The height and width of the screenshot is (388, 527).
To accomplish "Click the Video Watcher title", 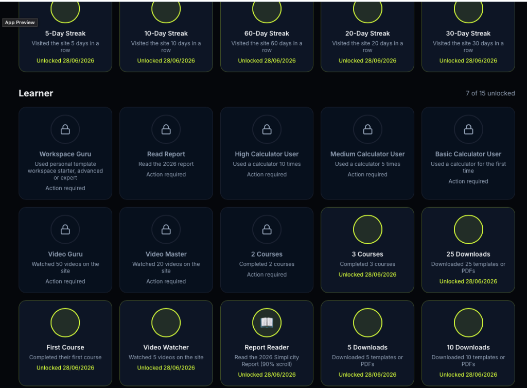I will pos(166,347).
